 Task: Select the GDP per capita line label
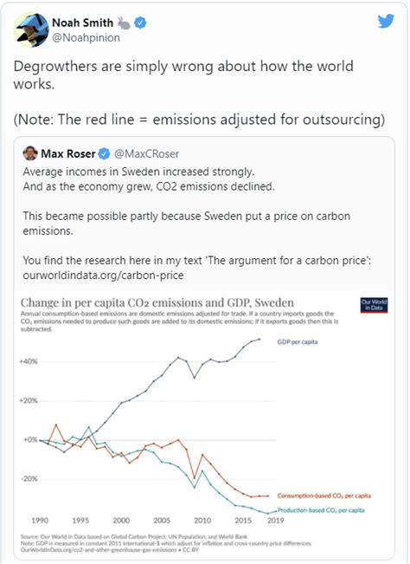tap(298, 341)
